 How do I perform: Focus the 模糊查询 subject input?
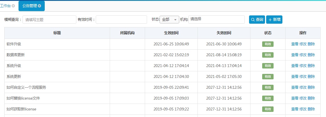[x=49, y=20]
